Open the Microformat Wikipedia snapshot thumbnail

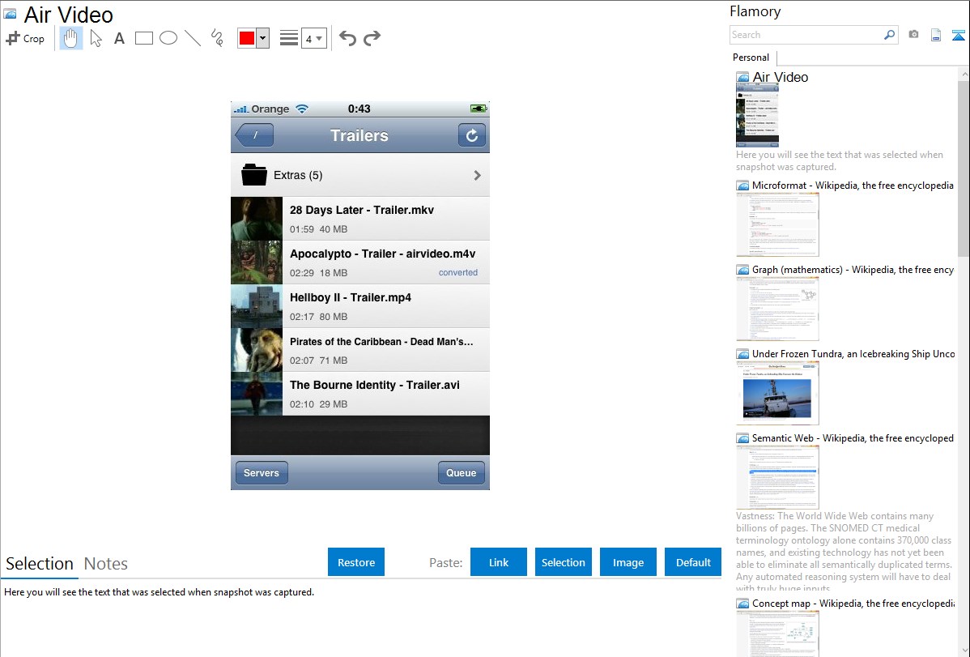(777, 224)
